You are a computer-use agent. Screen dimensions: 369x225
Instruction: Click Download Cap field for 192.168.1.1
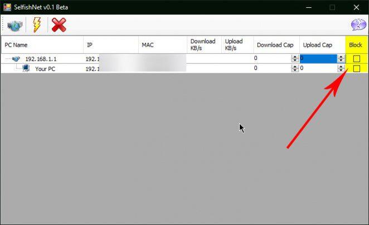(271, 58)
